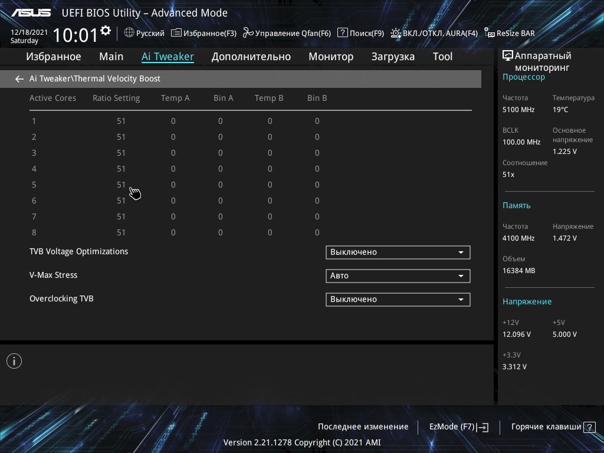Click the date 12/18/2021
The height and width of the screenshot is (453, 604).
(x=29, y=32)
